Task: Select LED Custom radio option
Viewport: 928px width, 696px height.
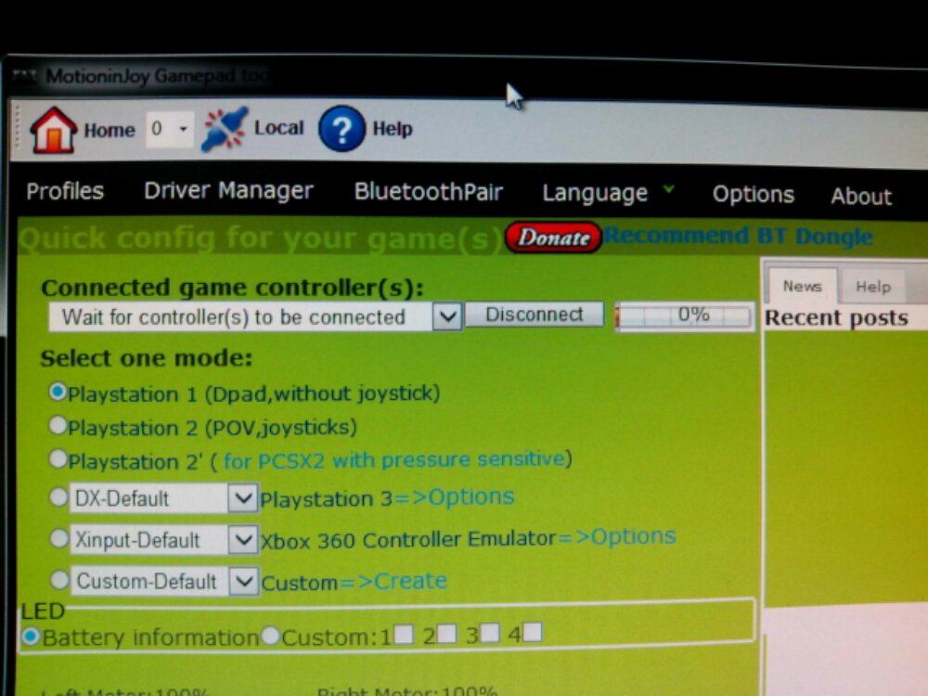Action: point(270,636)
